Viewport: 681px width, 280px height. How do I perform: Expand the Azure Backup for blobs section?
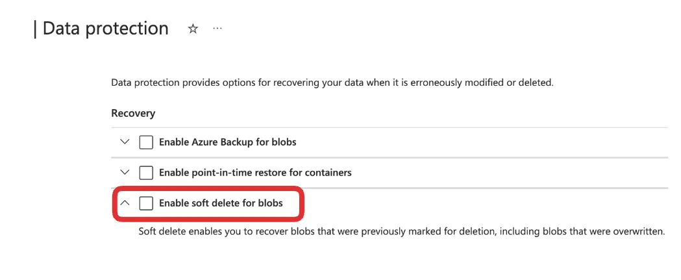coord(125,142)
